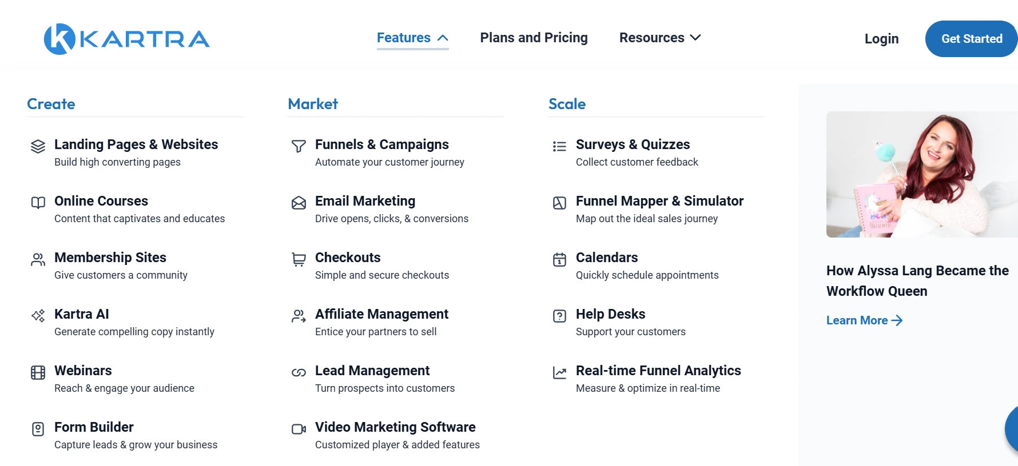Image resolution: width=1018 pixels, height=466 pixels.
Task: Open Video Marketing Software link
Action: [x=395, y=427]
